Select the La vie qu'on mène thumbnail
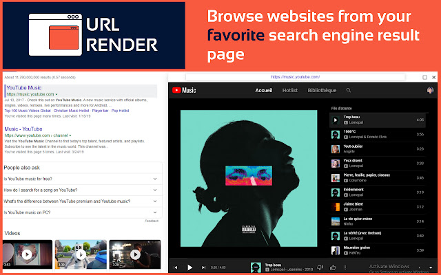This screenshot has height=275, width=441. (336, 221)
